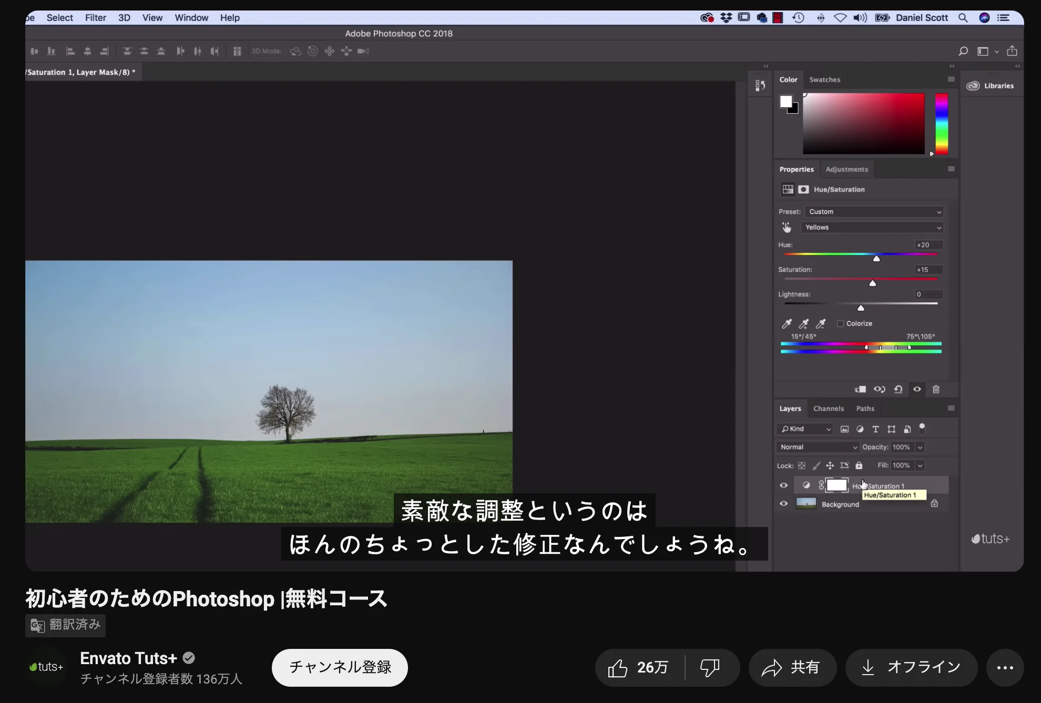
Task: Select the subtract-from-sample eyedropper tool
Action: tap(820, 324)
